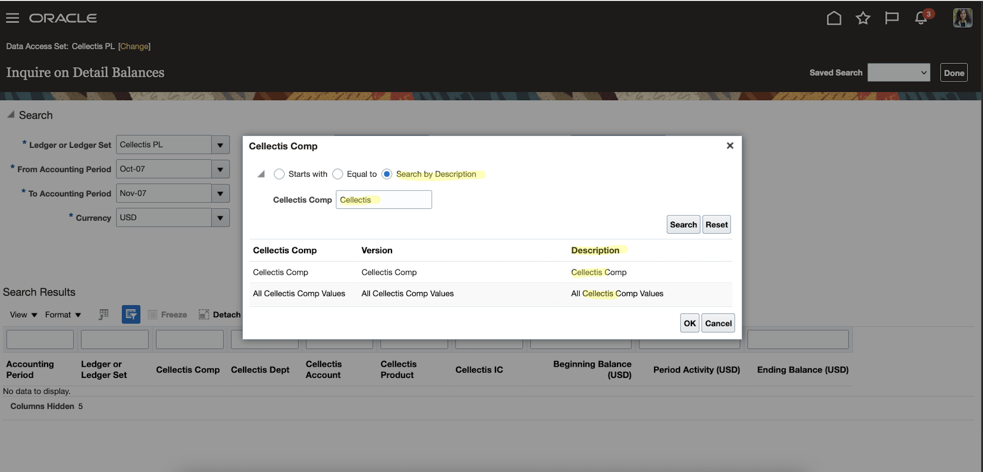Click the Ending Balance filter field
The image size is (983, 472).
tap(798, 340)
